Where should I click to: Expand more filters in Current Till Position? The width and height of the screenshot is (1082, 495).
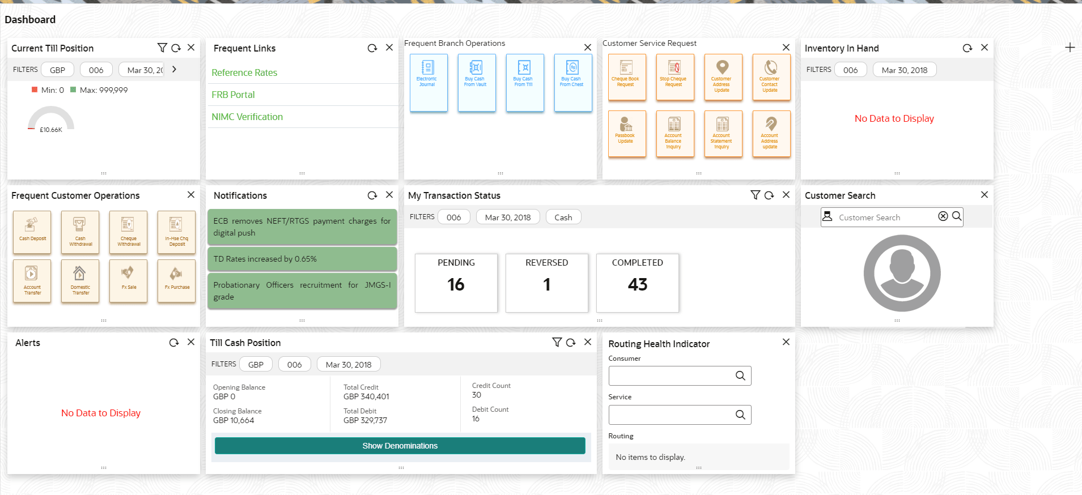[174, 70]
